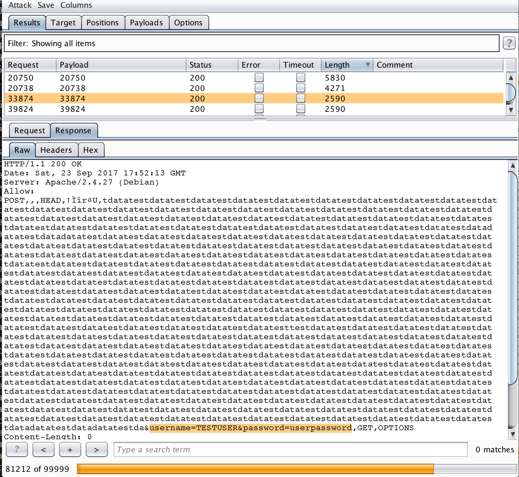This screenshot has height=477, width=519.
Task: Toggle Error checkbox for request 20750
Action: [x=259, y=77]
